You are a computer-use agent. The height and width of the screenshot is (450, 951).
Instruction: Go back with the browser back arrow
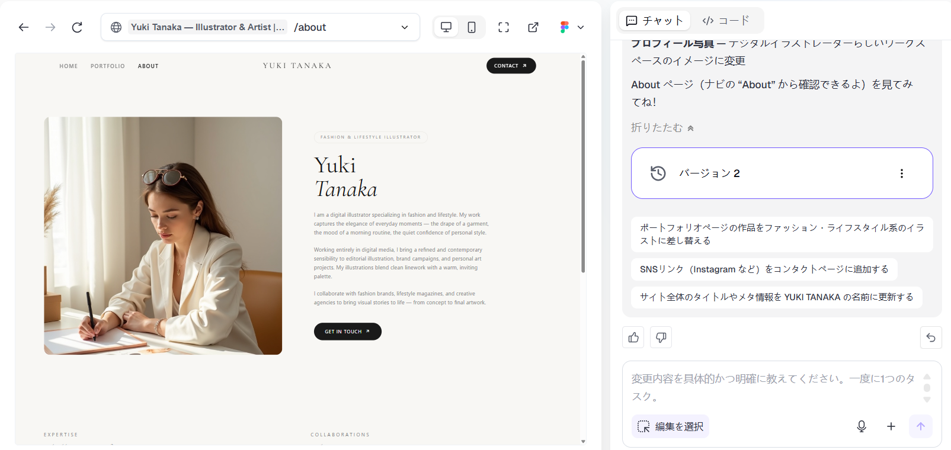coord(24,27)
